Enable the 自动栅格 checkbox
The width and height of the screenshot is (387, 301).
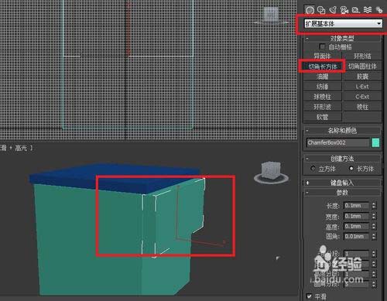tap(322, 46)
